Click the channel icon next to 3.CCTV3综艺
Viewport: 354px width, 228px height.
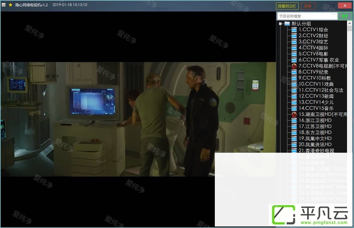point(294,42)
